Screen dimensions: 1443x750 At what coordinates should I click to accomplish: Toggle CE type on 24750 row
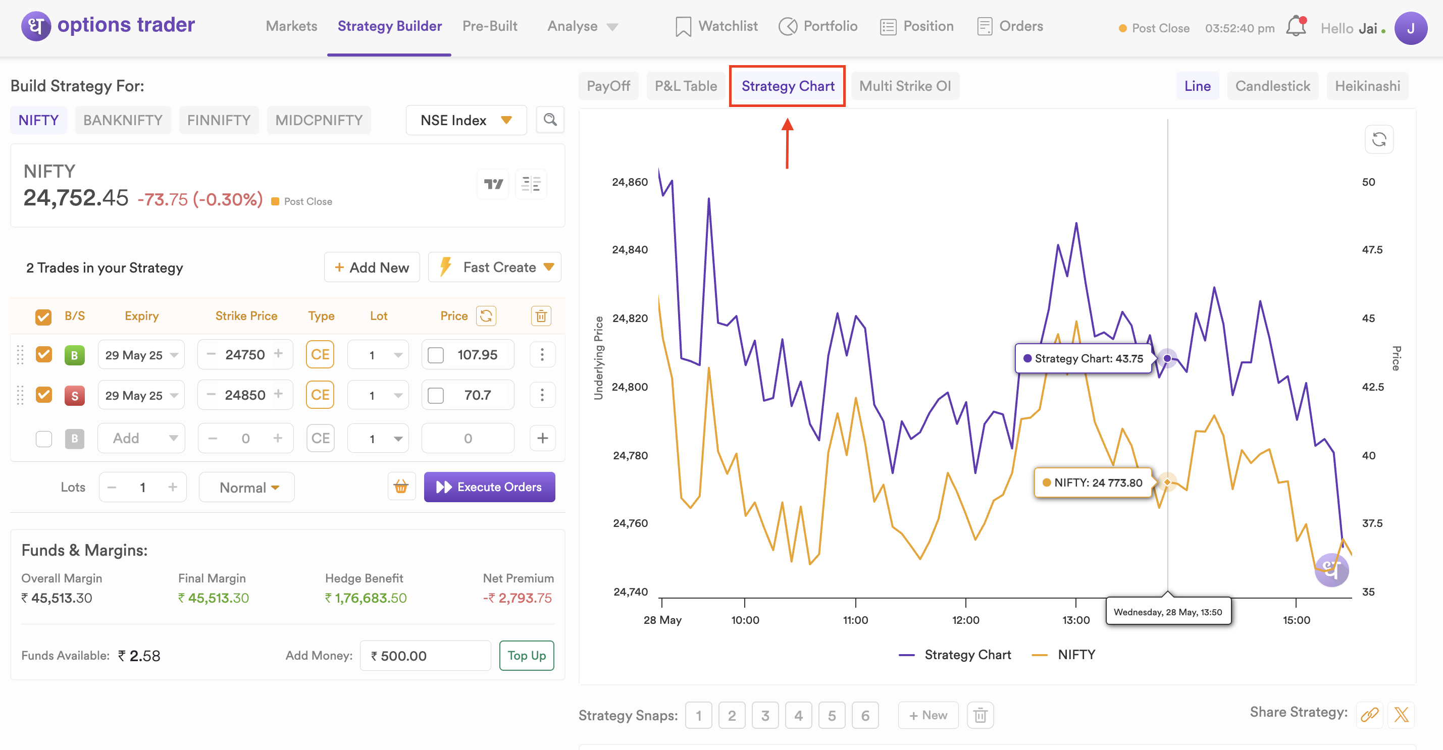pos(320,354)
